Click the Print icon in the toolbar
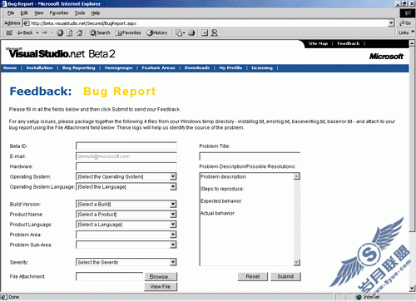The image size is (416, 302). [191, 32]
